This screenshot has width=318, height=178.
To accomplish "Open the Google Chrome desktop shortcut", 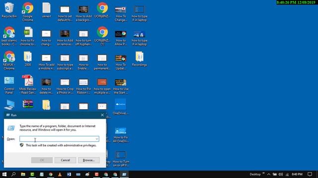I will [28, 12].
